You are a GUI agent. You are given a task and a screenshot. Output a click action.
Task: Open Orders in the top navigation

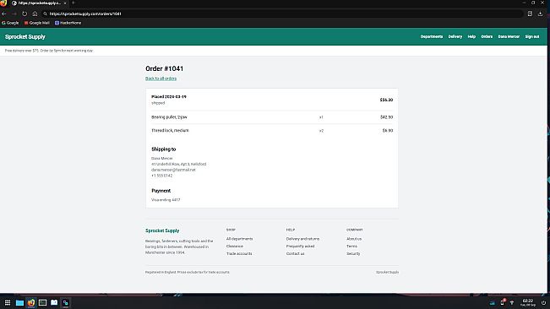(487, 37)
